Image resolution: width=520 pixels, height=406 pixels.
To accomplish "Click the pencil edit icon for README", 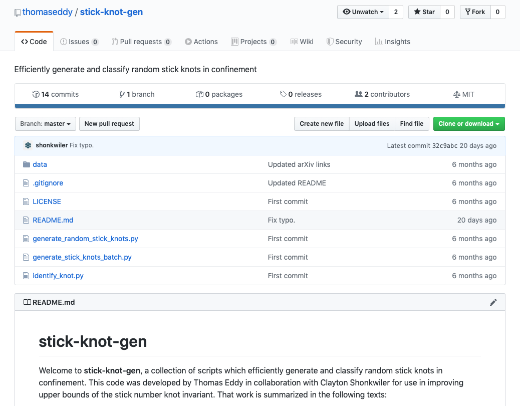I will pyautogui.click(x=493, y=302).
